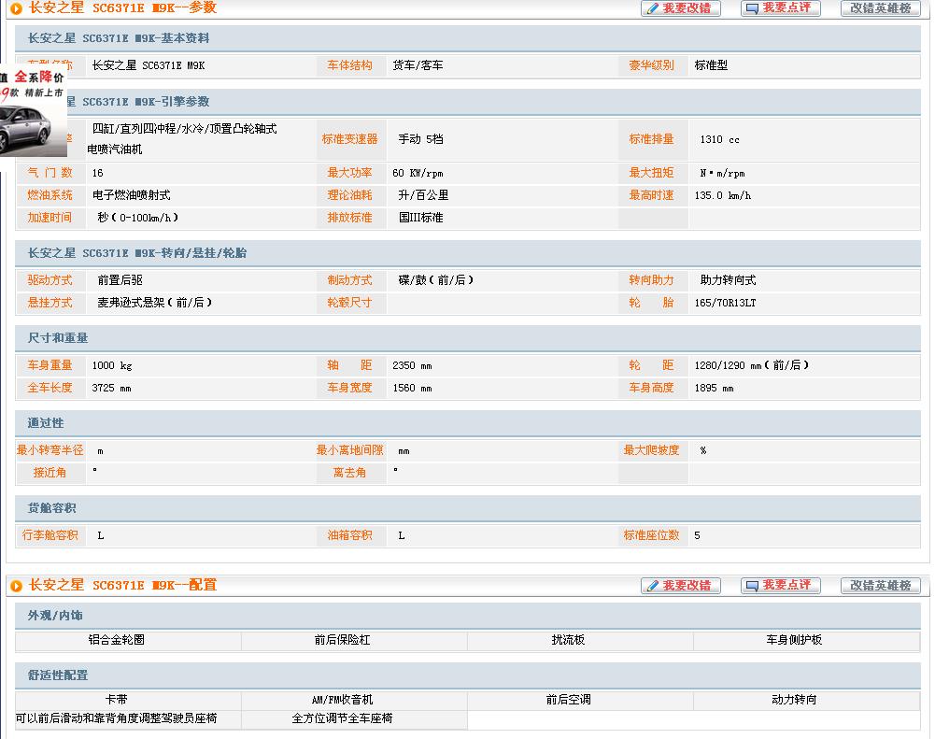Click the 标准变速器 label
The image size is (935, 739).
coord(349,139)
